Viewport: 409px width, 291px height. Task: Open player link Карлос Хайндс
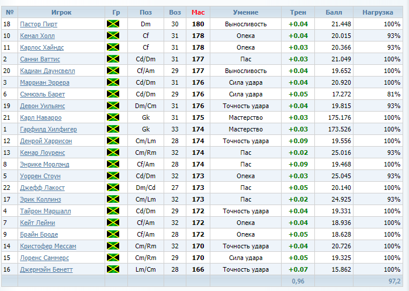coord(41,48)
